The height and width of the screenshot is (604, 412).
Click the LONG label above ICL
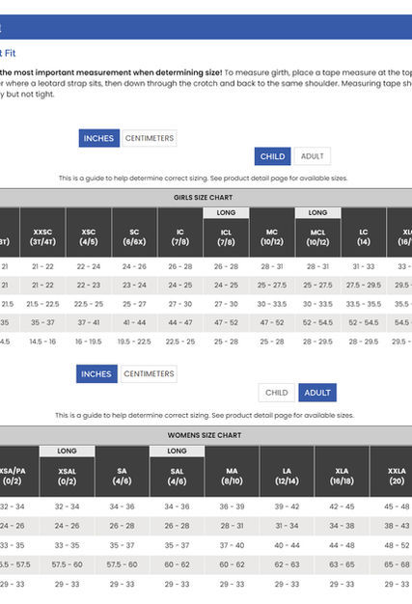coord(226,212)
